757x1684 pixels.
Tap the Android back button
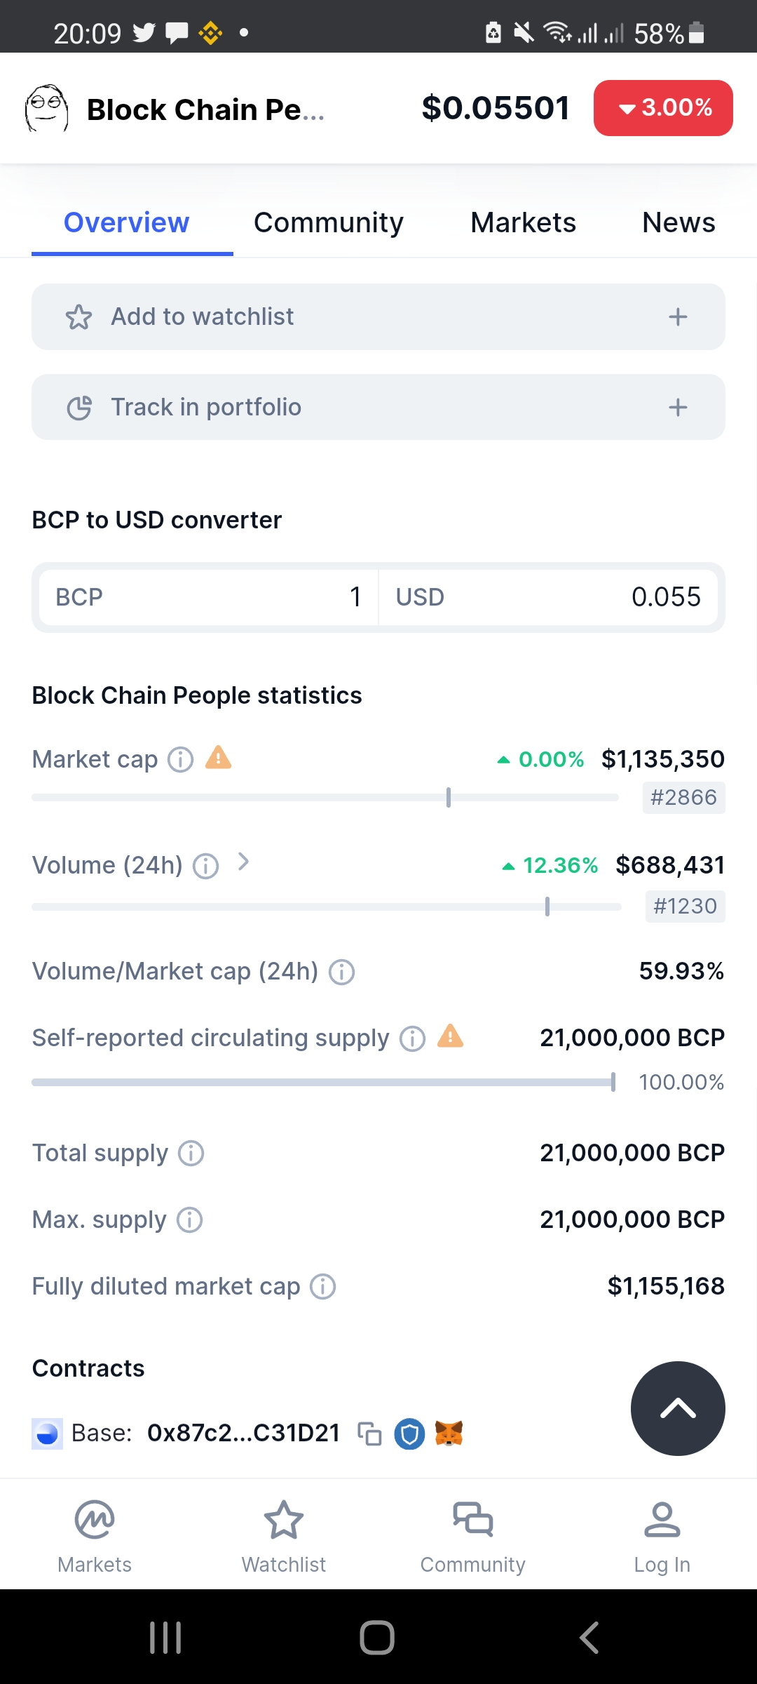coord(589,1638)
